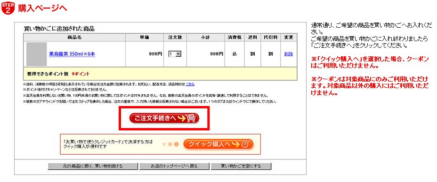437x182 pixels.
Task: Click the 購入ページへ step heading
Action: tap(42, 8)
